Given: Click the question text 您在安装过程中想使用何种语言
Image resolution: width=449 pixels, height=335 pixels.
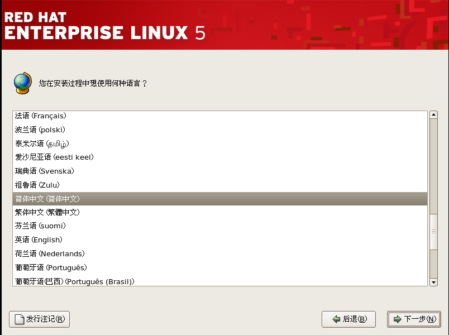Looking at the screenshot, I should click(93, 83).
